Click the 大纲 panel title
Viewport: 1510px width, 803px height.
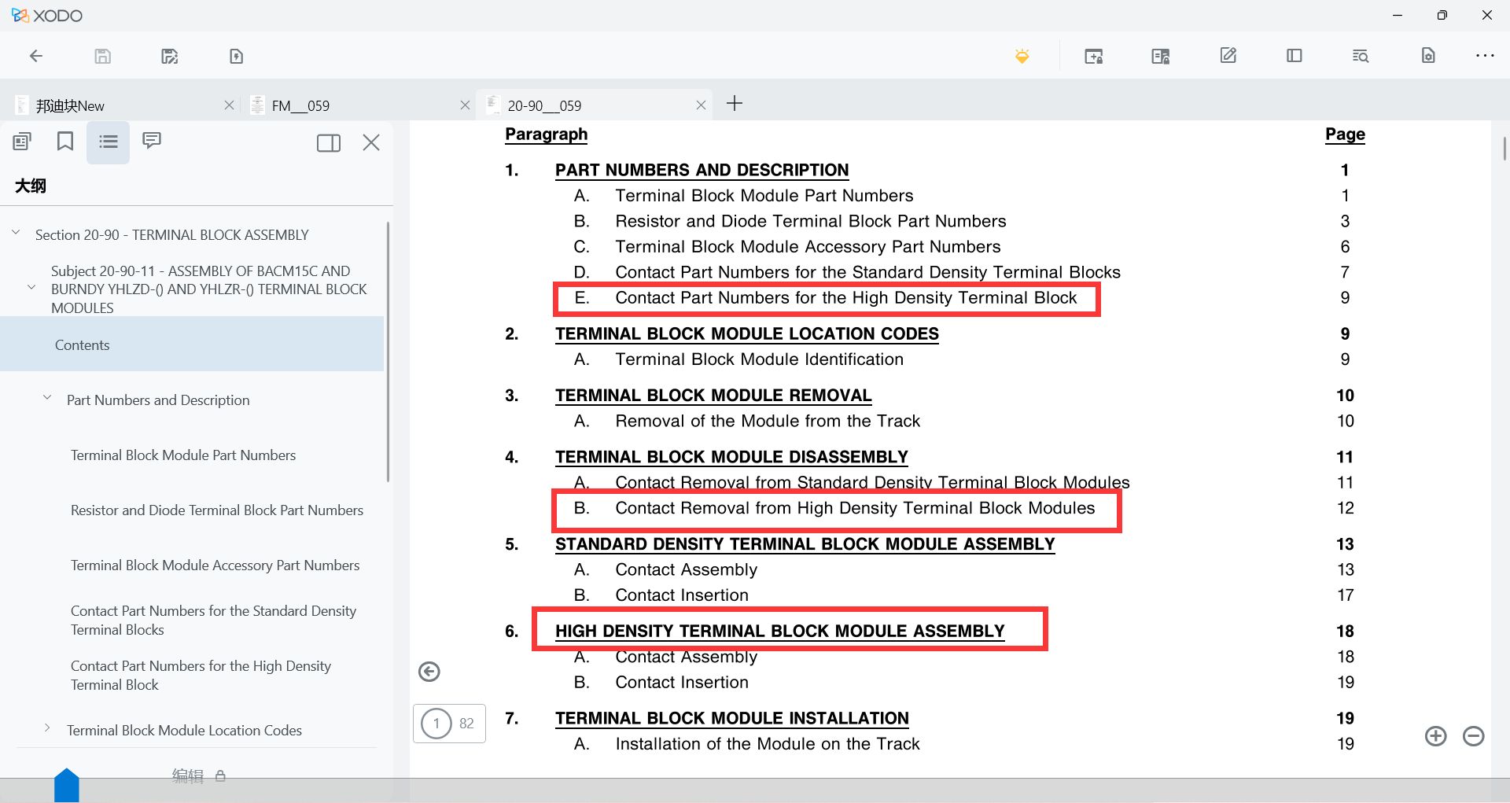pos(31,186)
